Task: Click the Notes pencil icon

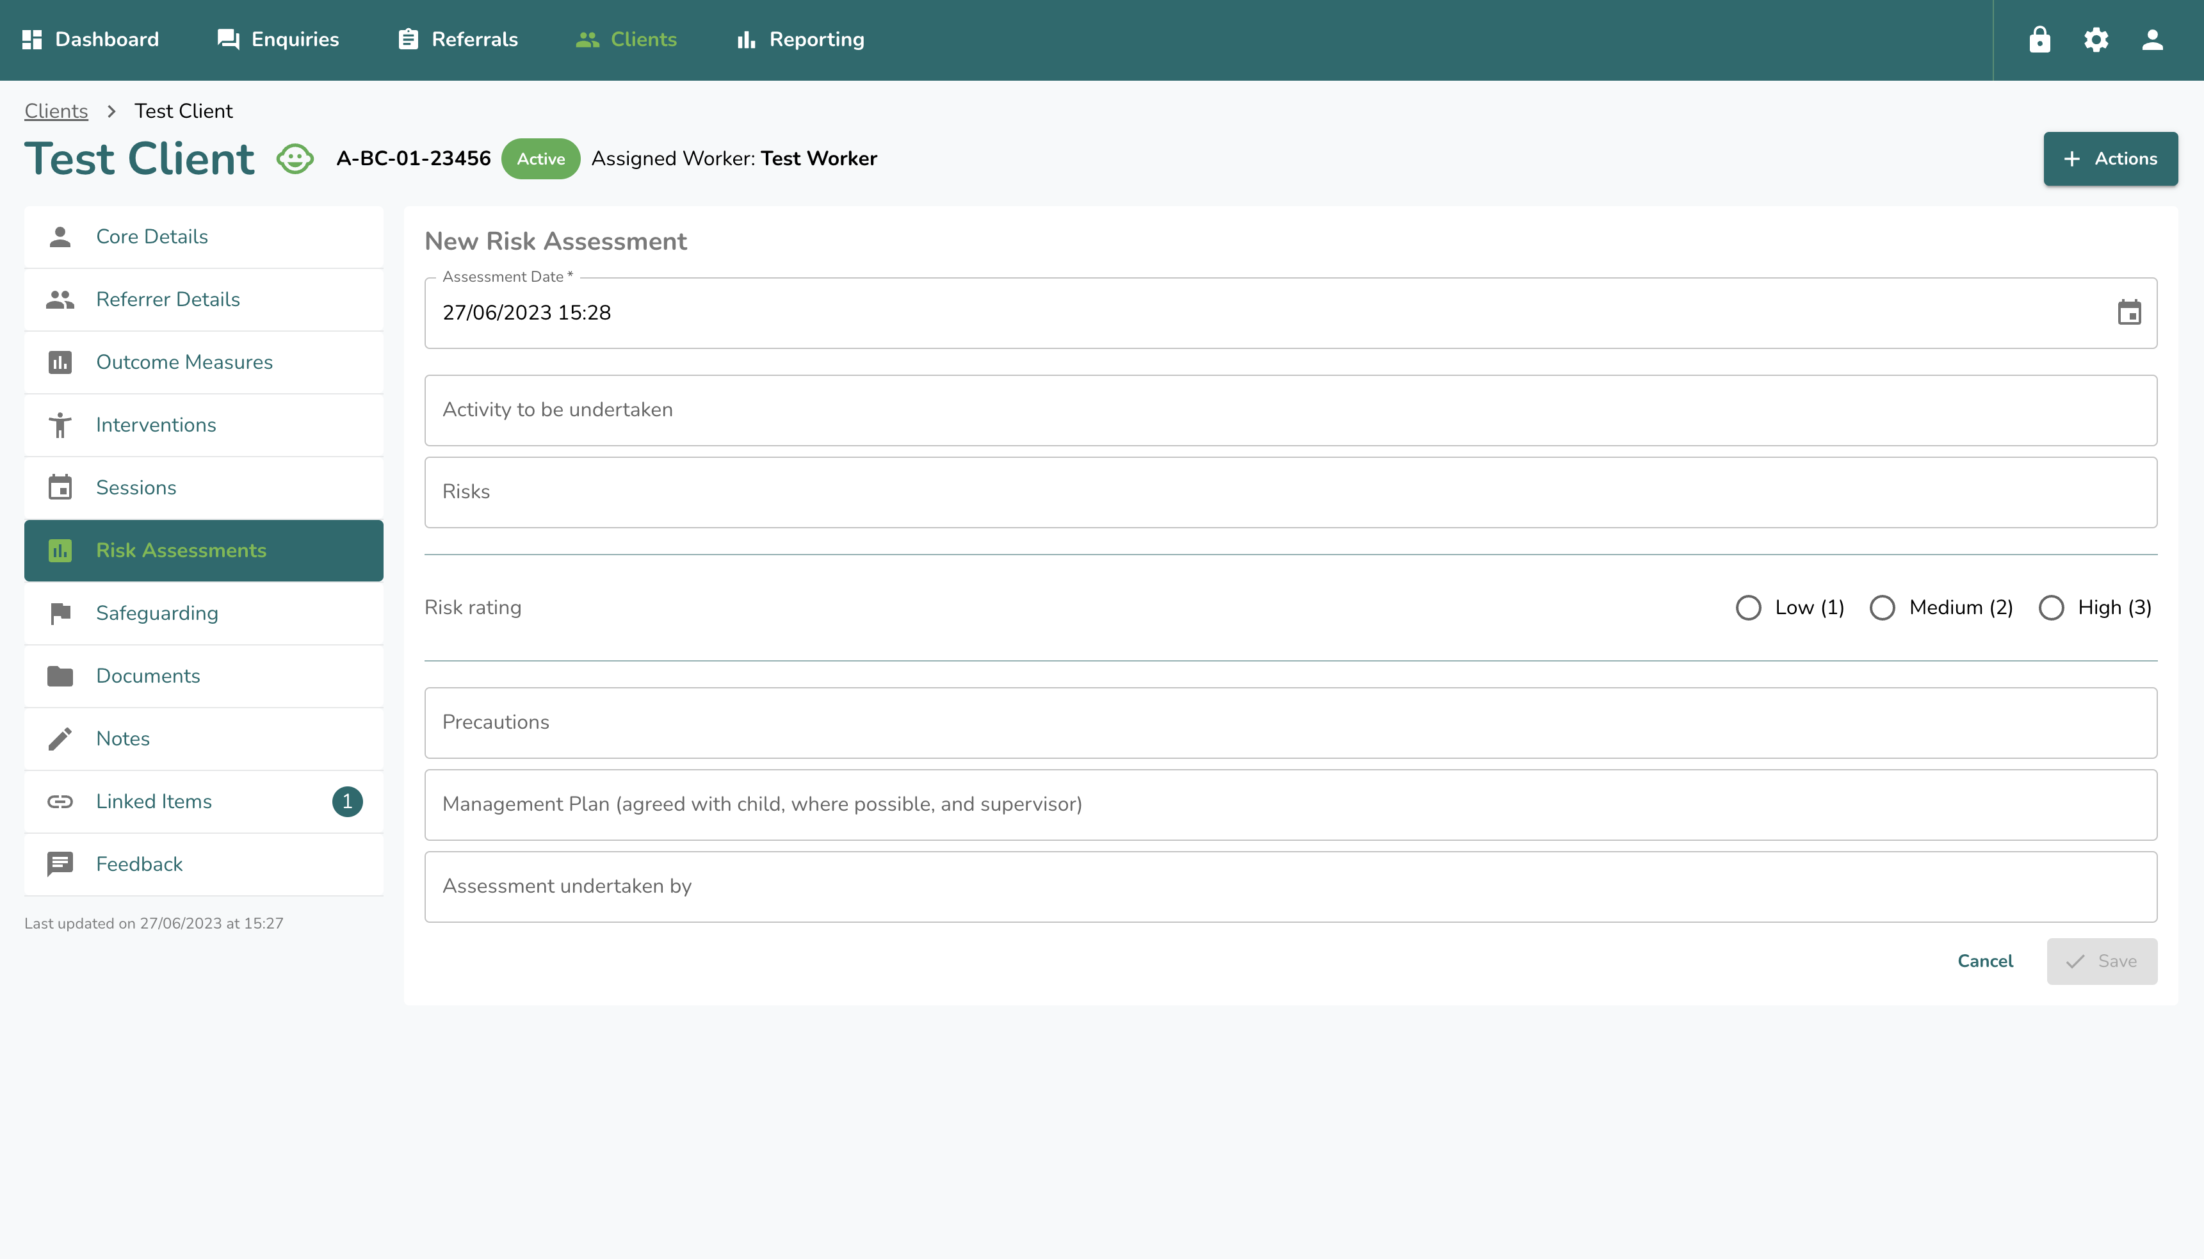Action: pos(60,738)
